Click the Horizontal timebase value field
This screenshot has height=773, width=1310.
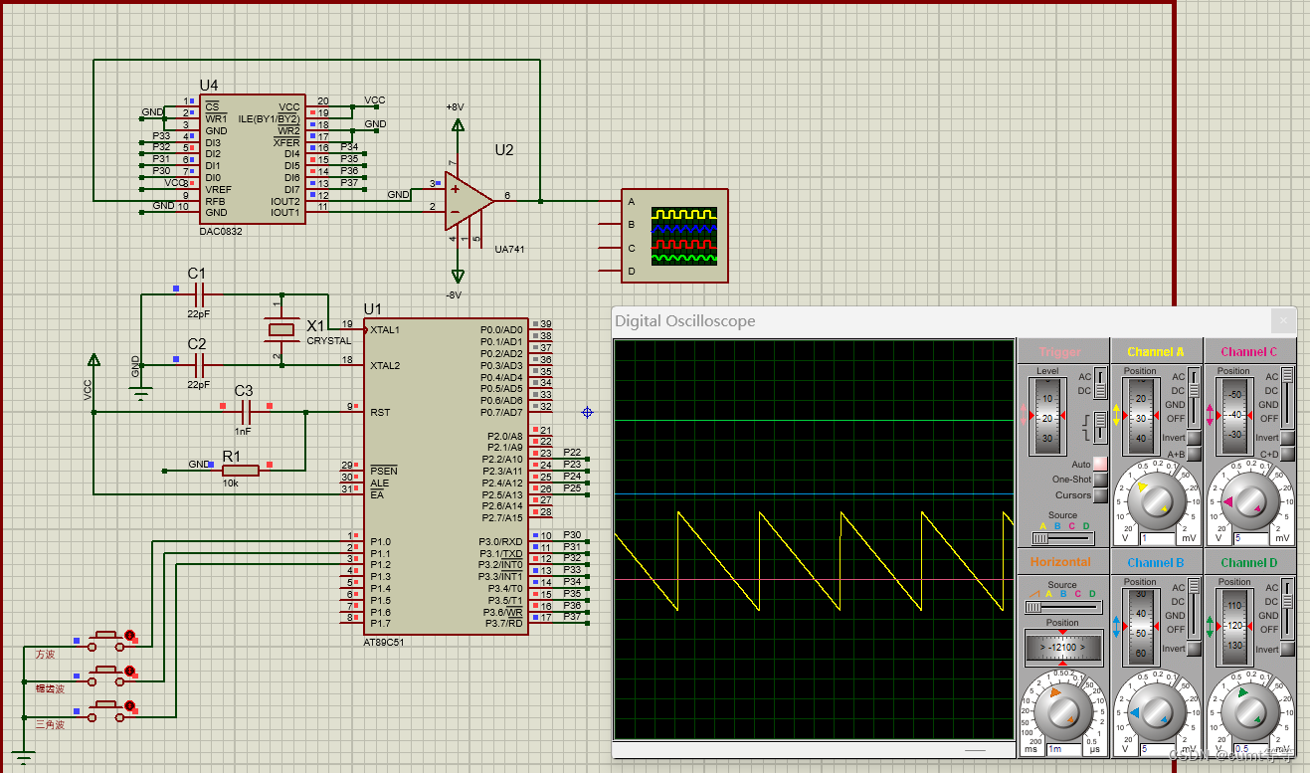tap(1063, 749)
